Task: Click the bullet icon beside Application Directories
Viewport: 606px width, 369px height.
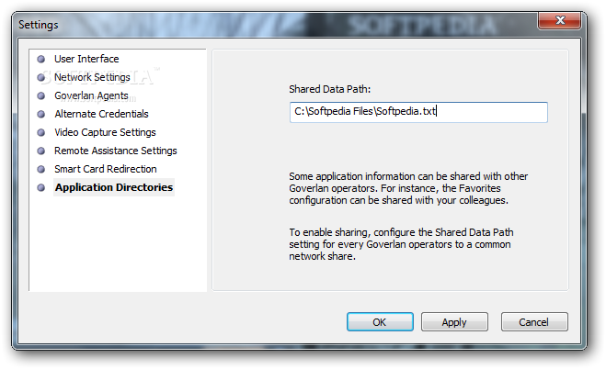Action: point(41,188)
